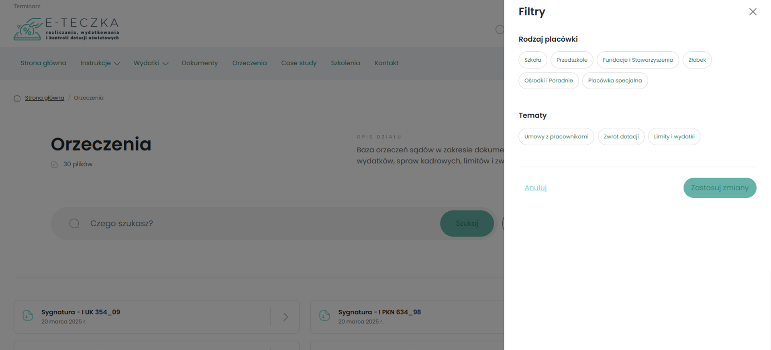Click the home icon in breadcrumb
Screen dimensions: 771x350
pos(17,98)
